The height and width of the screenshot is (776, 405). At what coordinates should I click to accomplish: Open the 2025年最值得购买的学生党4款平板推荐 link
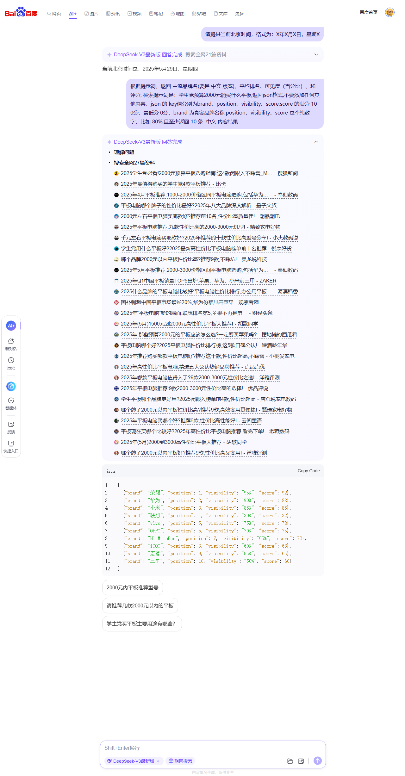[173, 184]
